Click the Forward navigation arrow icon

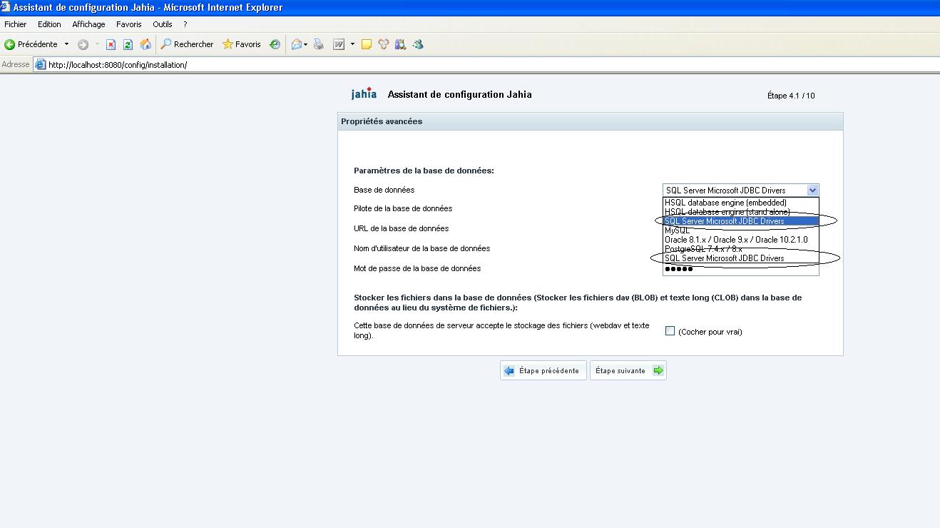click(x=83, y=44)
